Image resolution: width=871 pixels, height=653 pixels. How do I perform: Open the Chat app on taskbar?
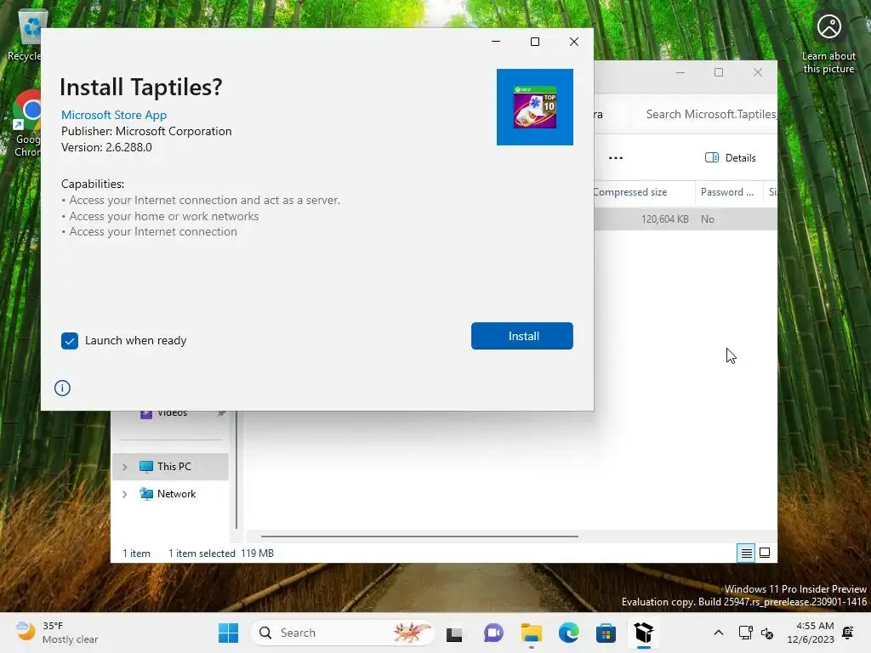tap(493, 633)
